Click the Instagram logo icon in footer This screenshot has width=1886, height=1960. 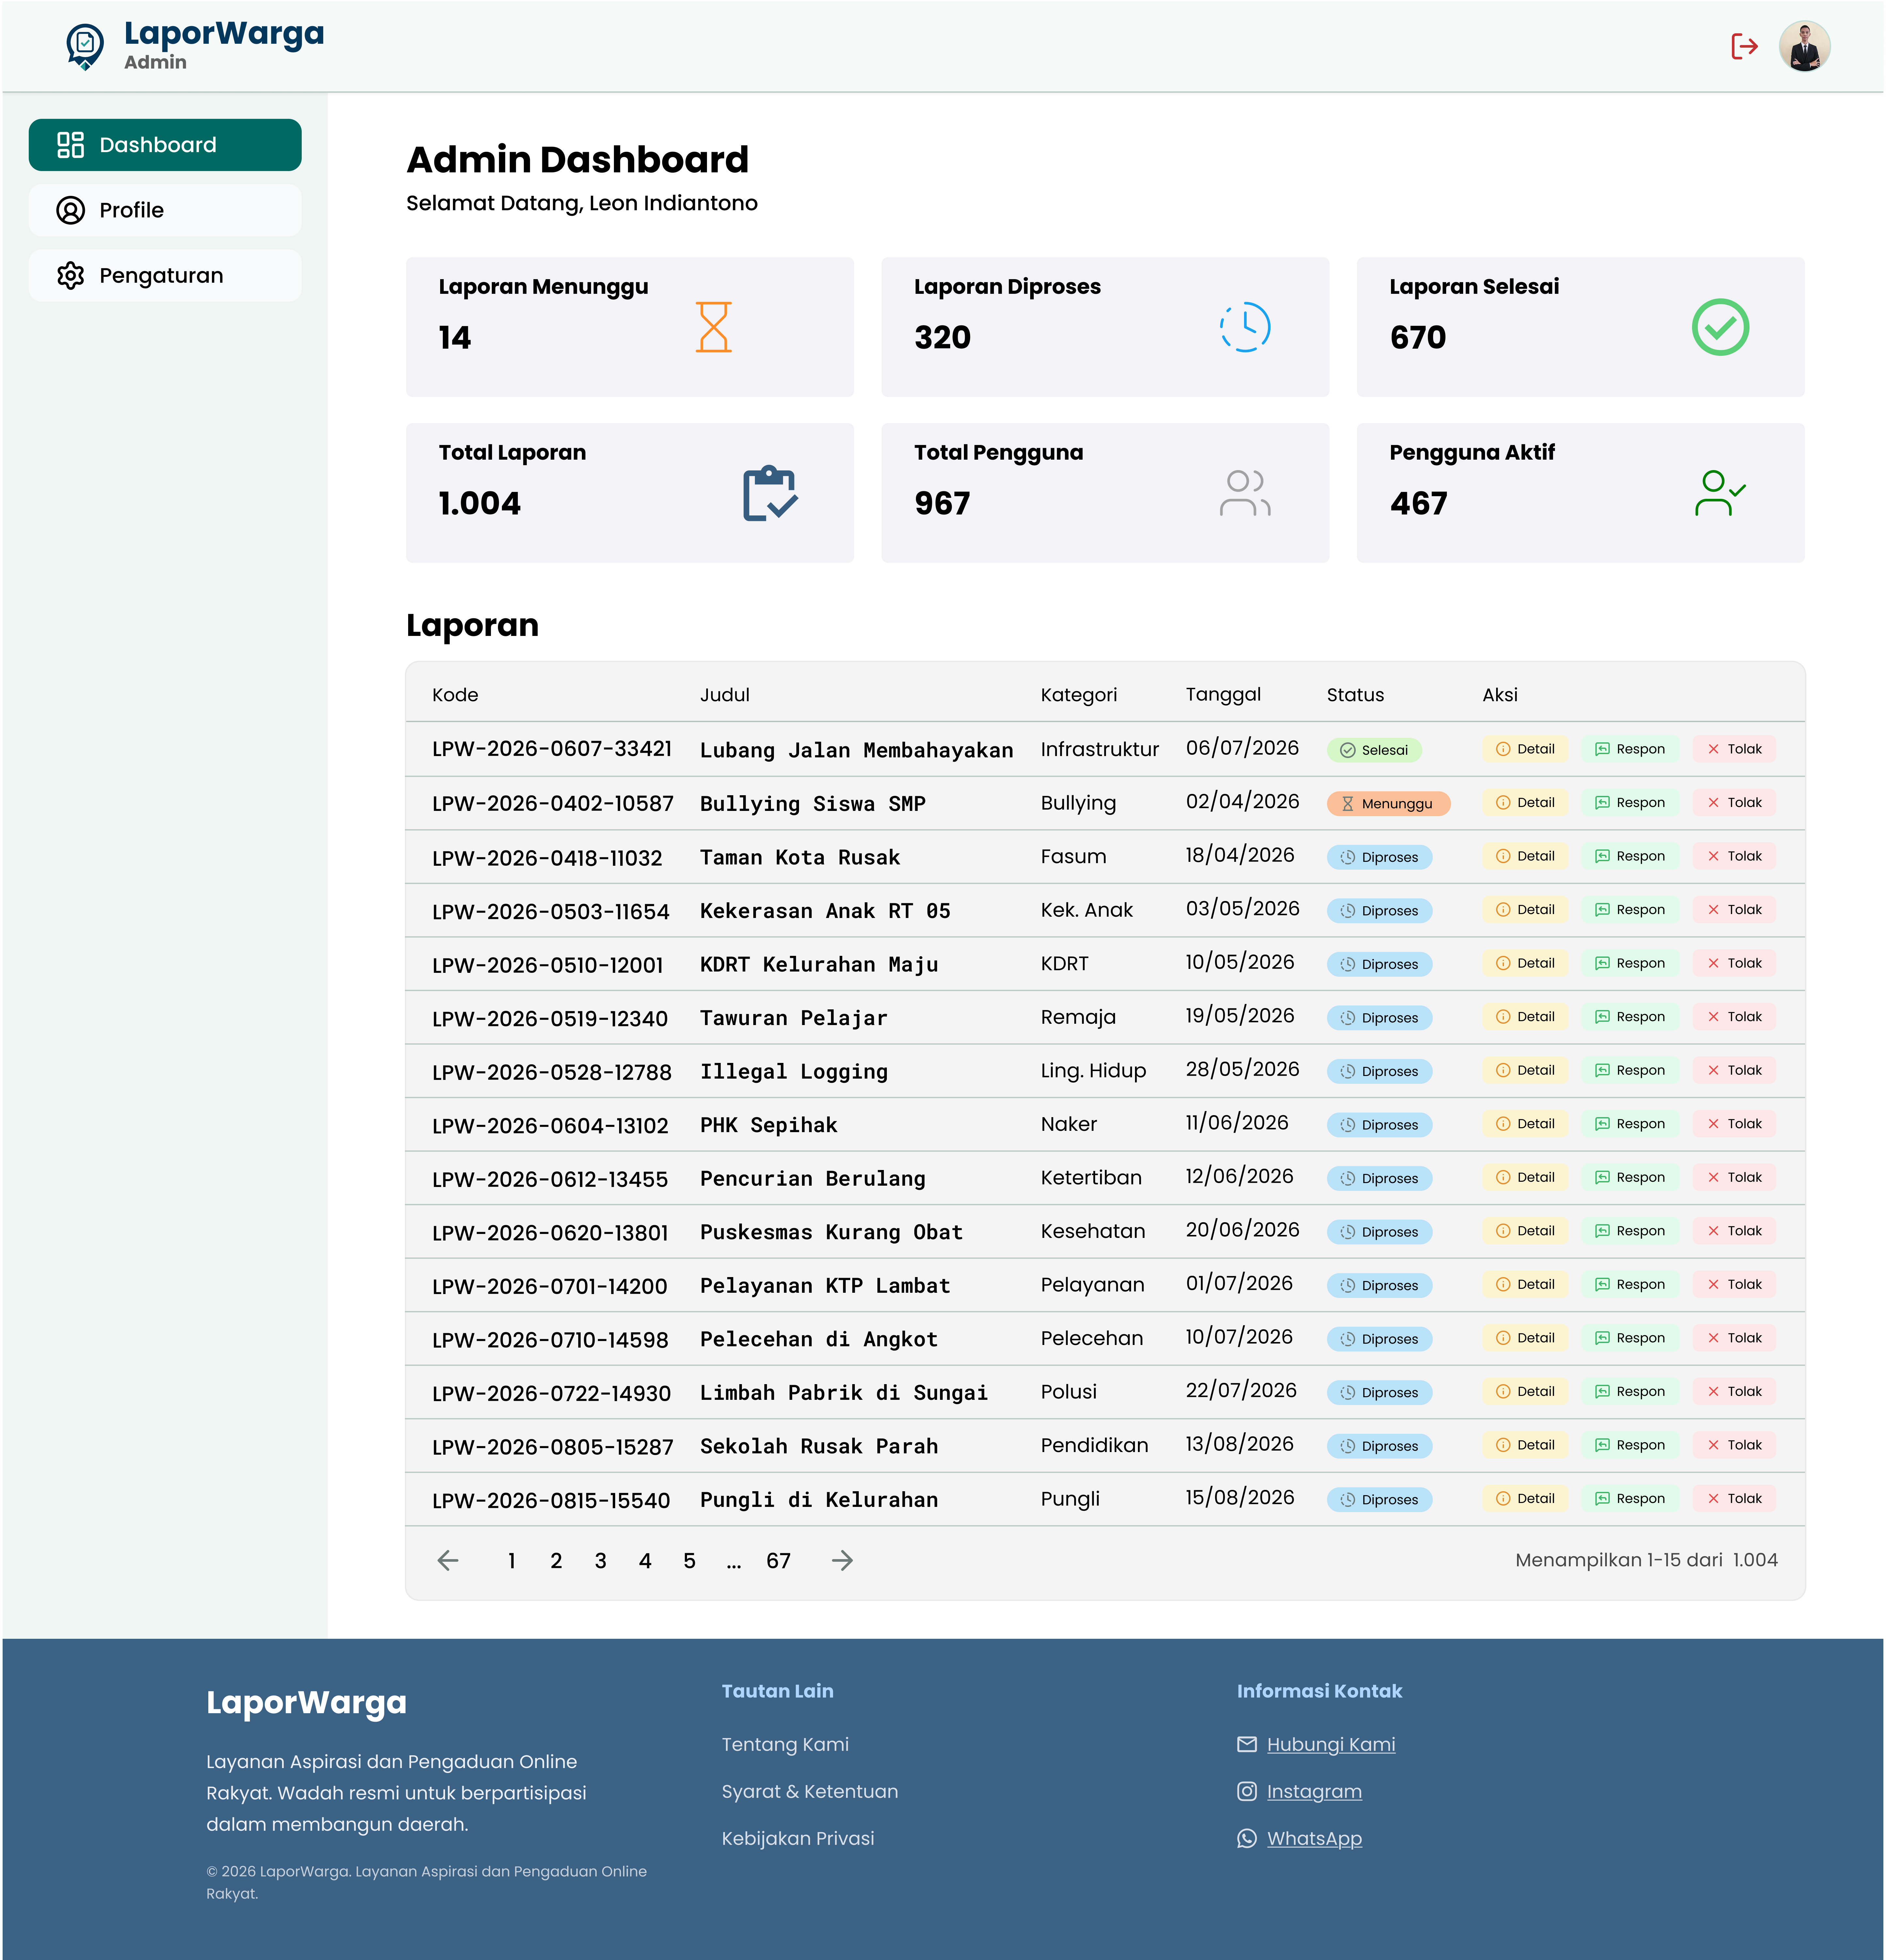coord(1247,1791)
